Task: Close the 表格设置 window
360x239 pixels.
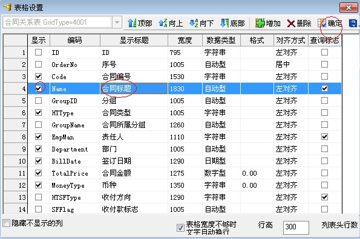Action: tap(349, 8)
